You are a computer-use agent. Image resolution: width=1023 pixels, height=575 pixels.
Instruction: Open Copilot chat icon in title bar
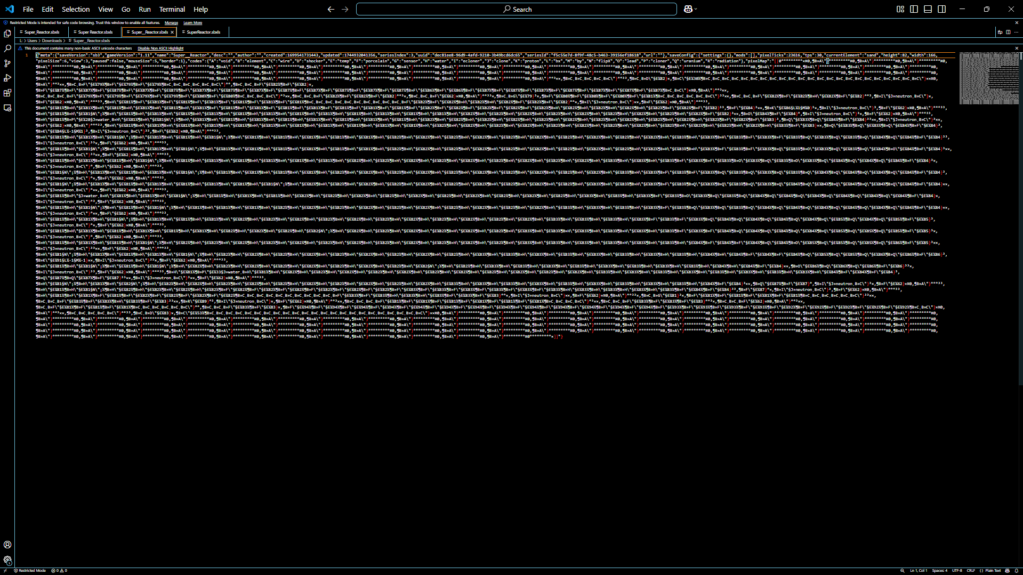pos(688,9)
